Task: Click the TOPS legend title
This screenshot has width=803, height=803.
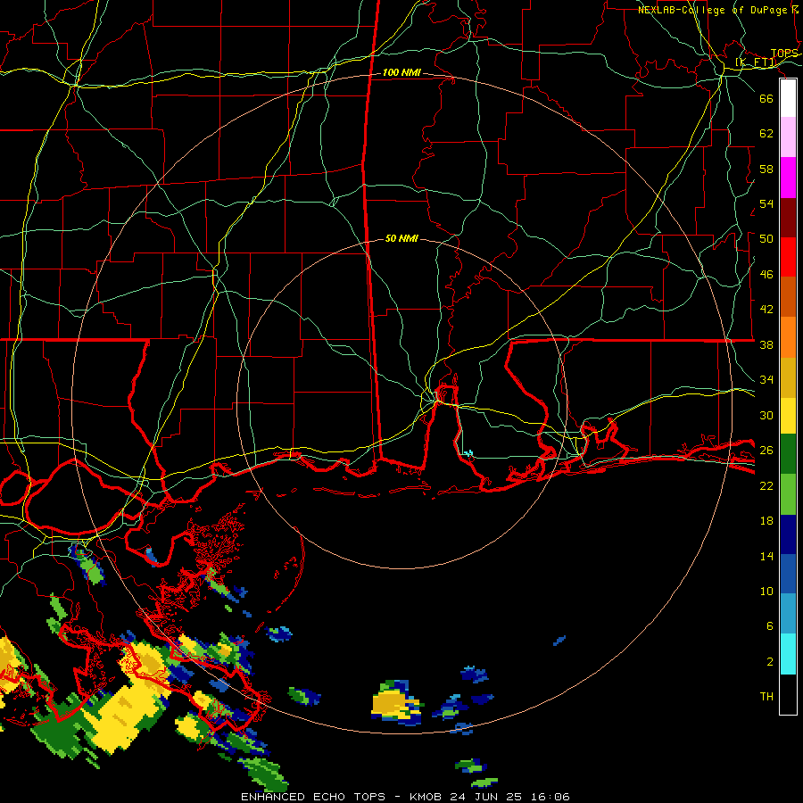Action: [784, 54]
